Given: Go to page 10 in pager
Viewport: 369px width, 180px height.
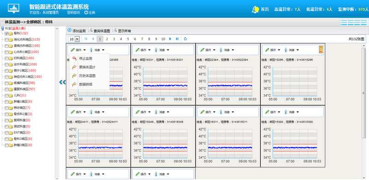Looking at the screenshot, I should pyautogui.click(x=163, y=39).
